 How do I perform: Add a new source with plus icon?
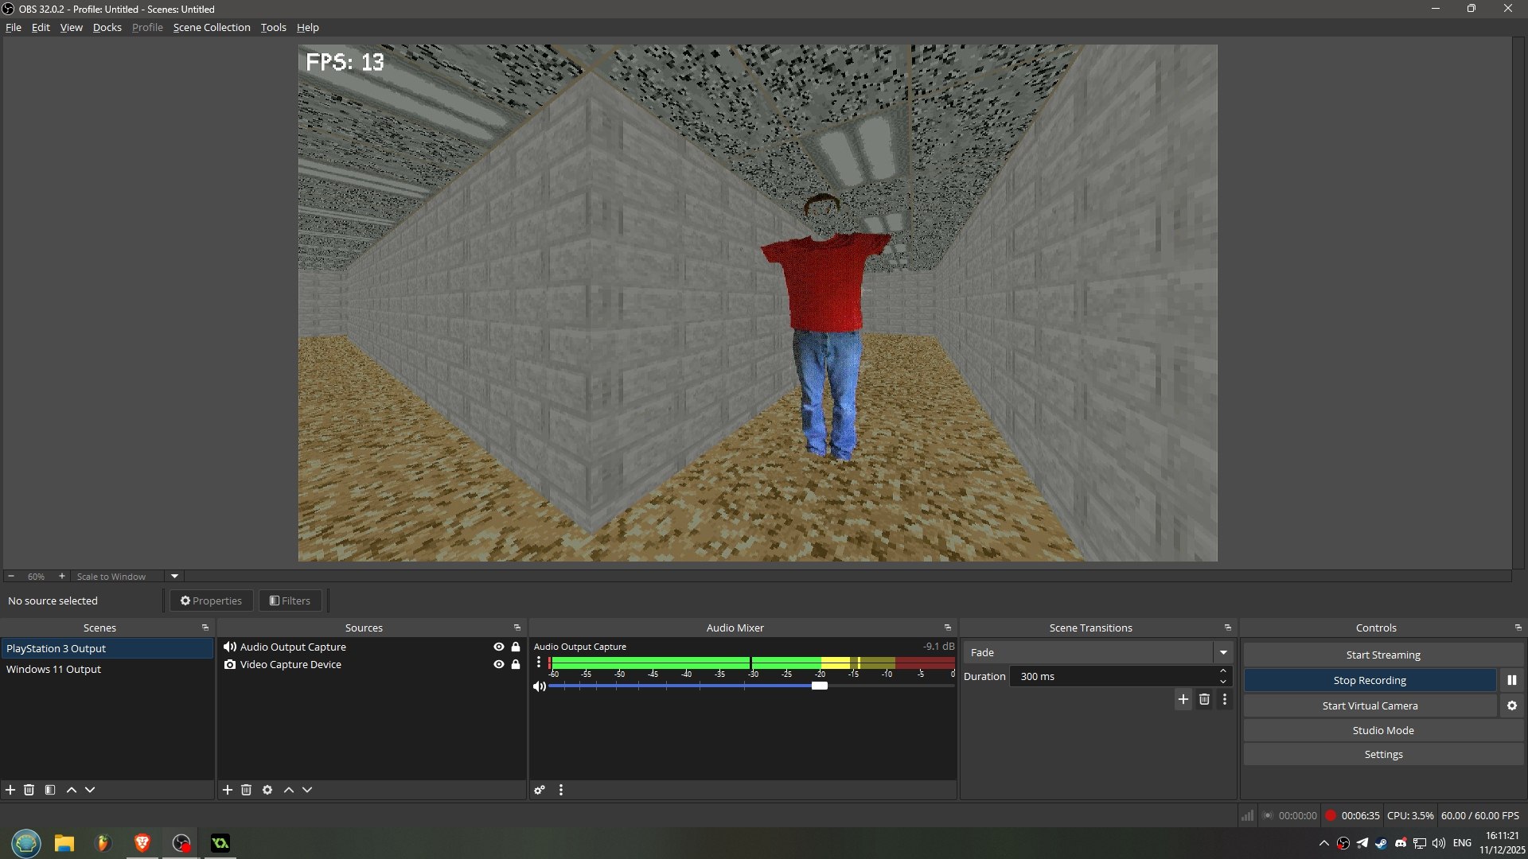click(228, 790)
